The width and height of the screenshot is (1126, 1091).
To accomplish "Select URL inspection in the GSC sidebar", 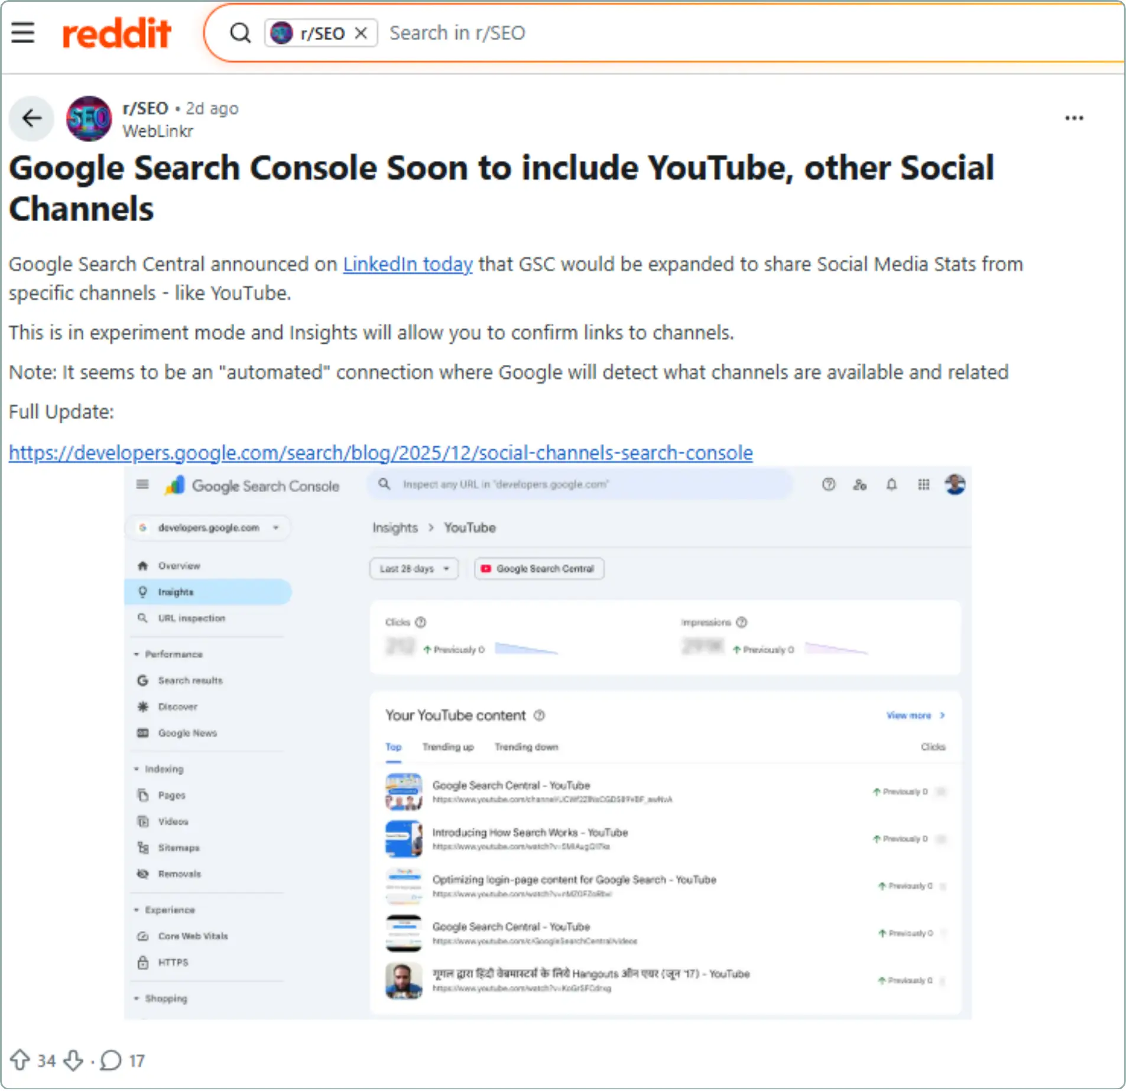I will 191,618.
